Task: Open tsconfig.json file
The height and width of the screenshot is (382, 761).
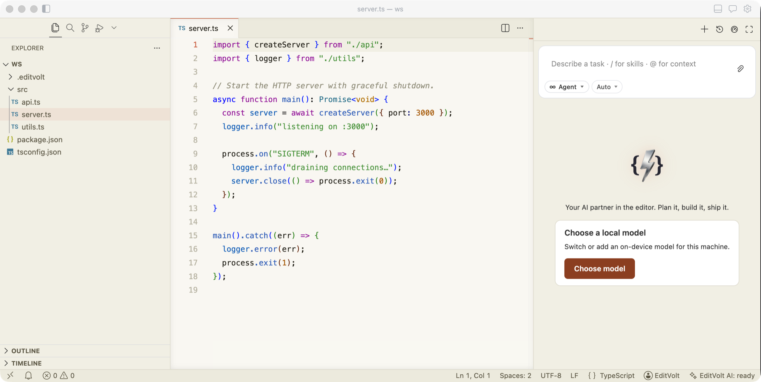Action: point(85,152)
